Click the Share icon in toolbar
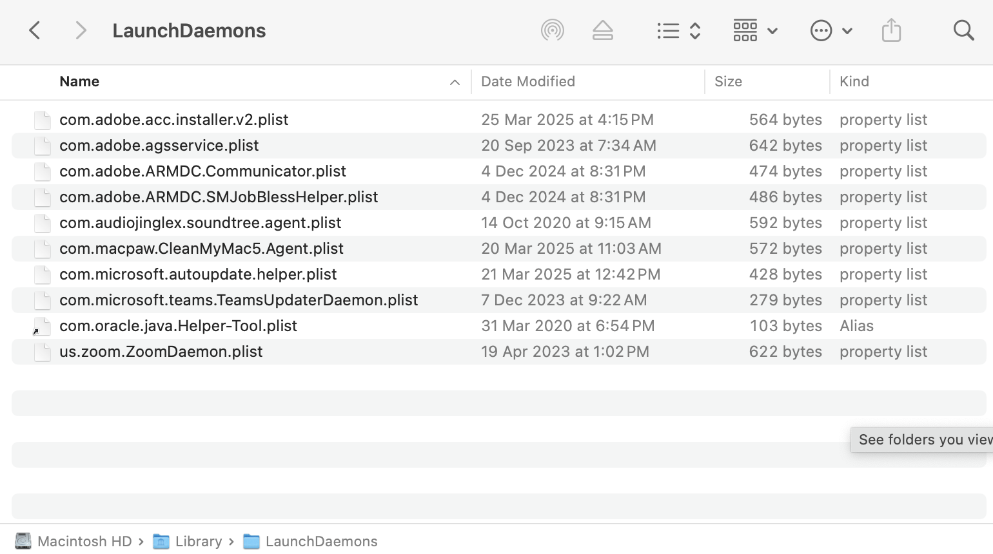This screenshot has width=993, height=554. click(x=891, y=30)
